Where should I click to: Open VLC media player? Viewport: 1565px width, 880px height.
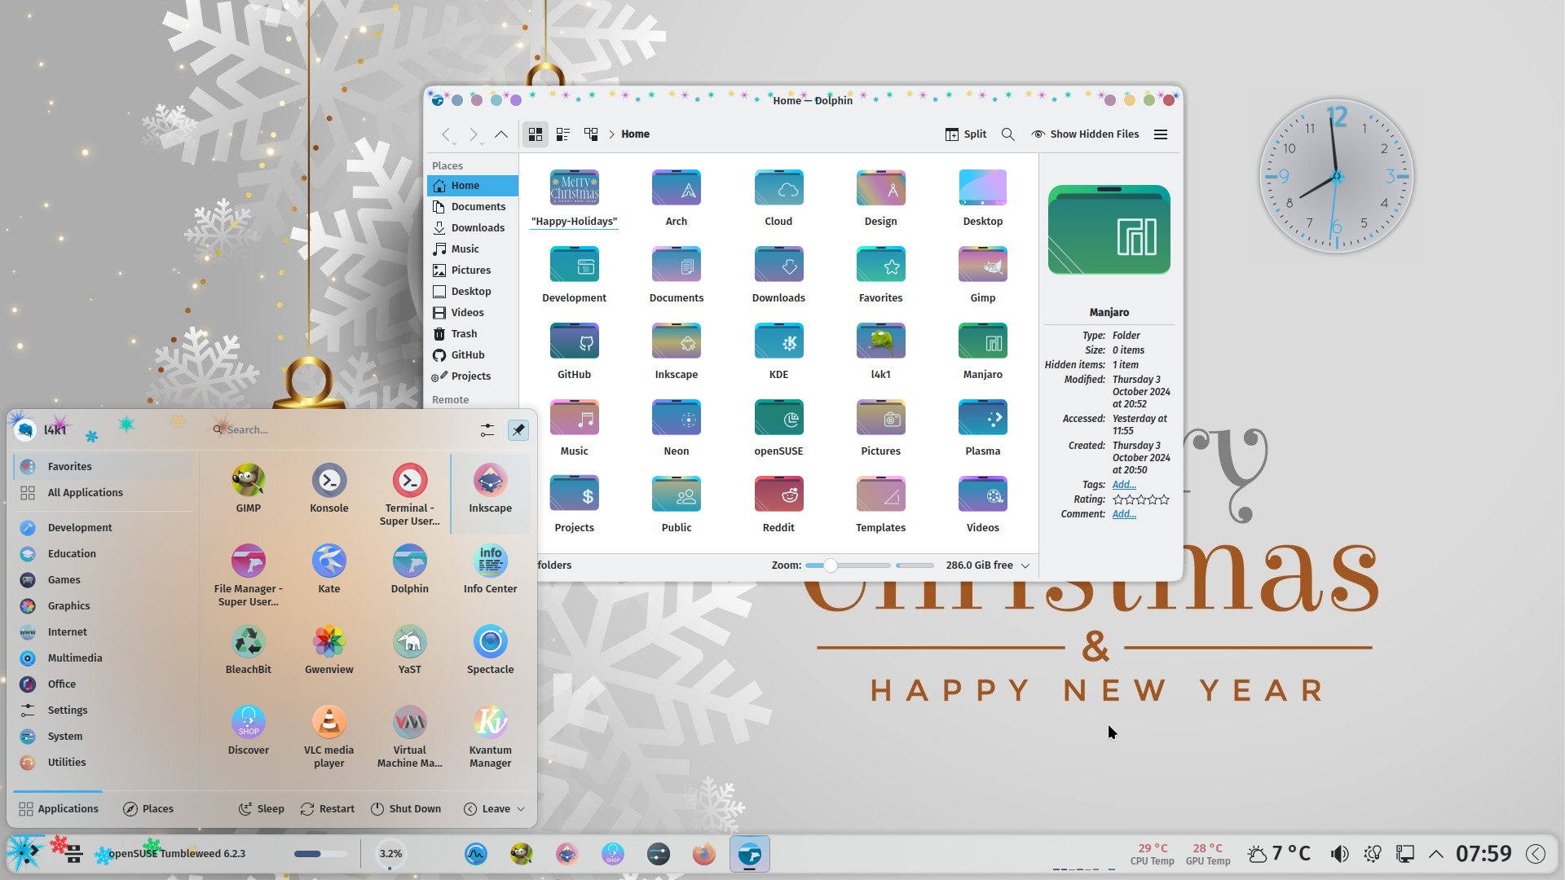click(x=328, y=737)
